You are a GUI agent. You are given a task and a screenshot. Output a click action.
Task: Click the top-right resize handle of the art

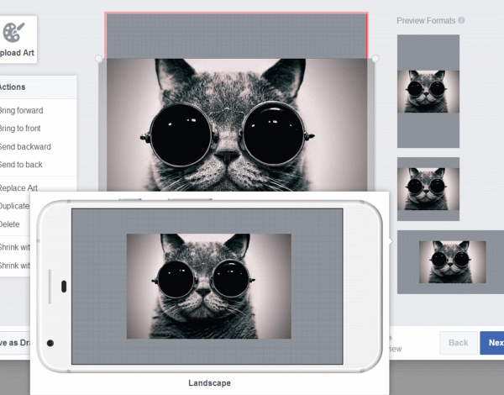pyautogui.click(x=375, y=59)
